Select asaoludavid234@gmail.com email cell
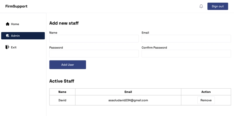 (x=128, y=100)
